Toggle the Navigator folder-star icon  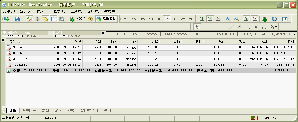click(x=45, y=19)
